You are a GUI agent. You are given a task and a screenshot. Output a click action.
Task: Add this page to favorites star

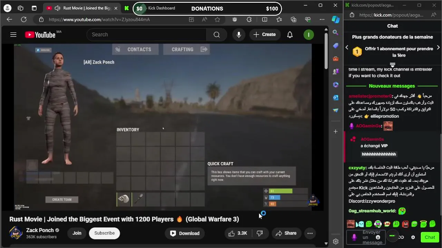pos(217,20)
